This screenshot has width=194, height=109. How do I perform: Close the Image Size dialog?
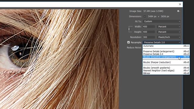pyautogui.click(x=180, y=4)
